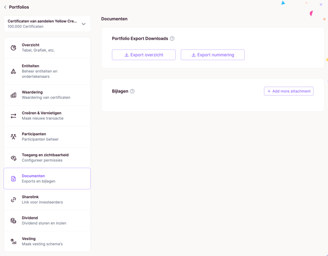This screenshot has width=328, height=256.
Task: Click the Overzicht pie chart icon
Action: coord(13,48)
